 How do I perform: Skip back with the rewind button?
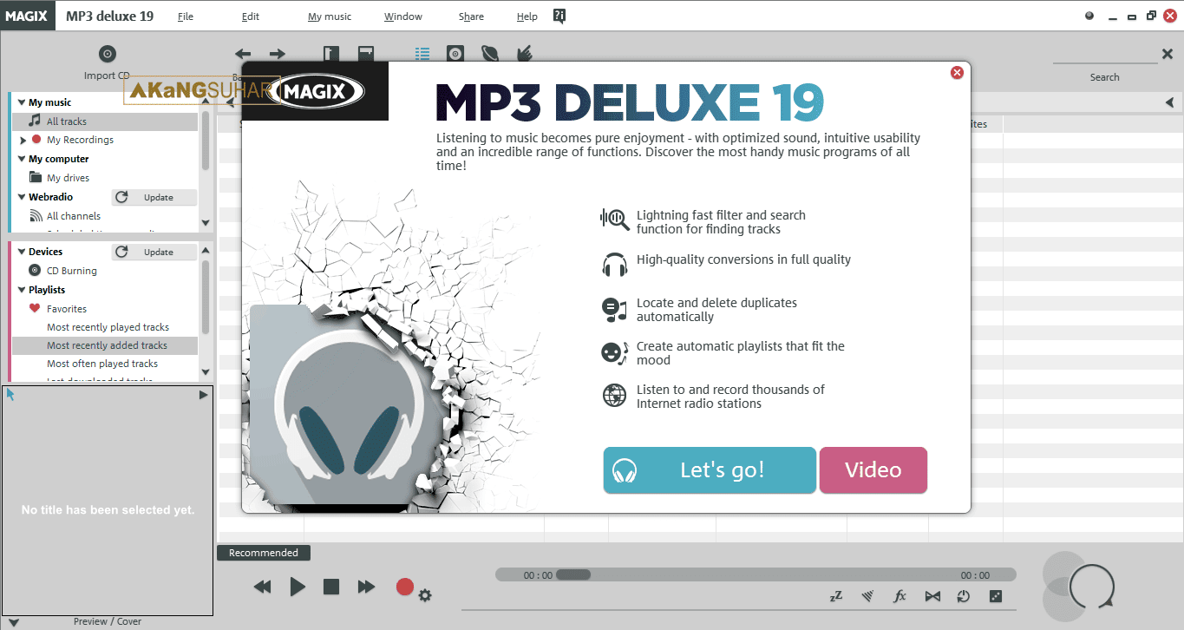(263, 587)
